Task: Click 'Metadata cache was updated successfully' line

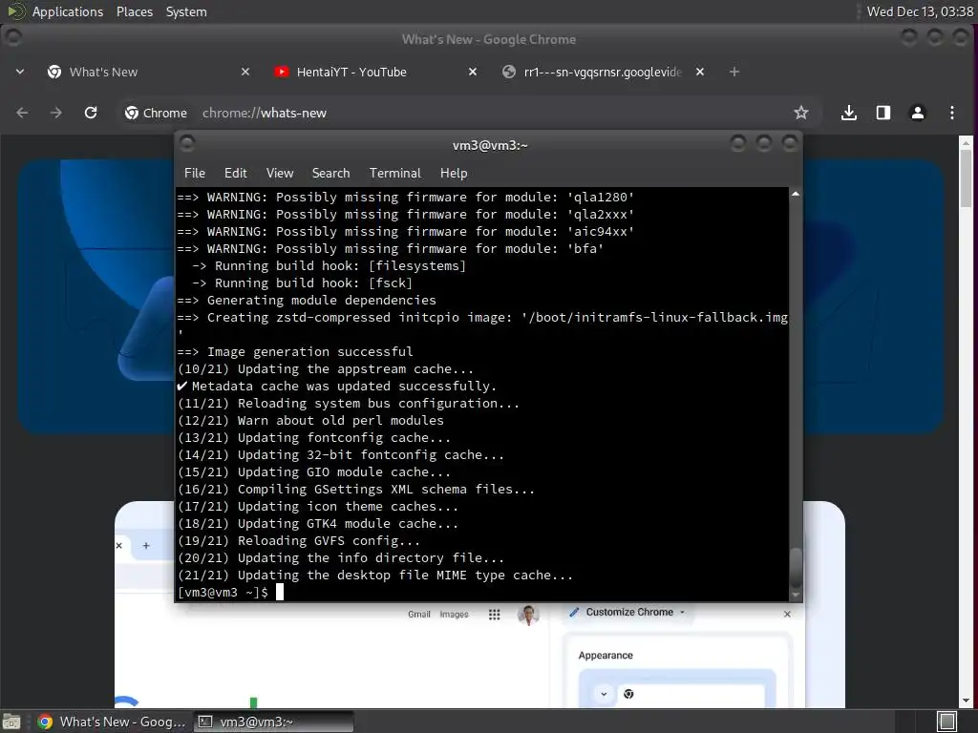Action: [337, 386]
